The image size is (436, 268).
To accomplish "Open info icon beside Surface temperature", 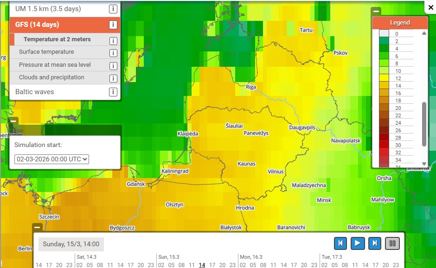I will pyautogui.click(x=113, y=53).
